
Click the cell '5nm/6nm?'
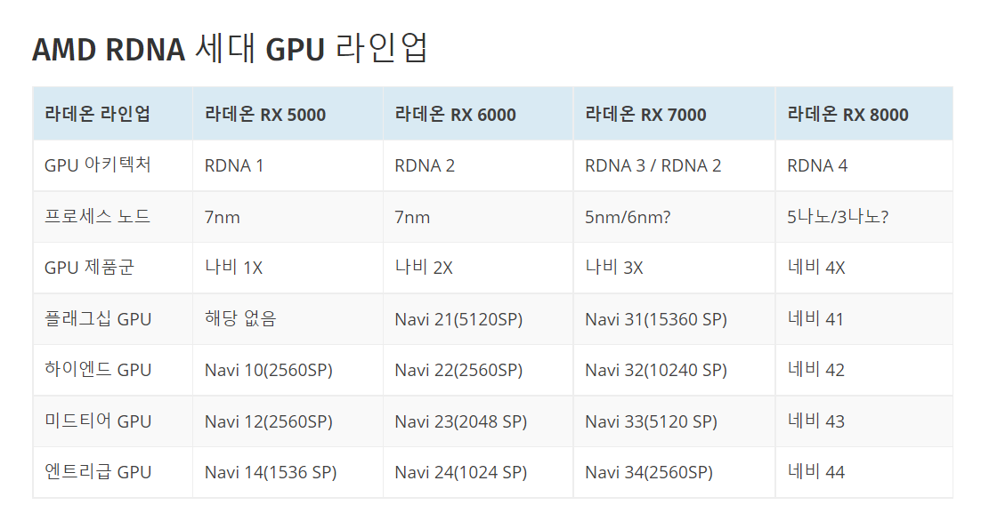pyautogui.click(x=675, y=217)
